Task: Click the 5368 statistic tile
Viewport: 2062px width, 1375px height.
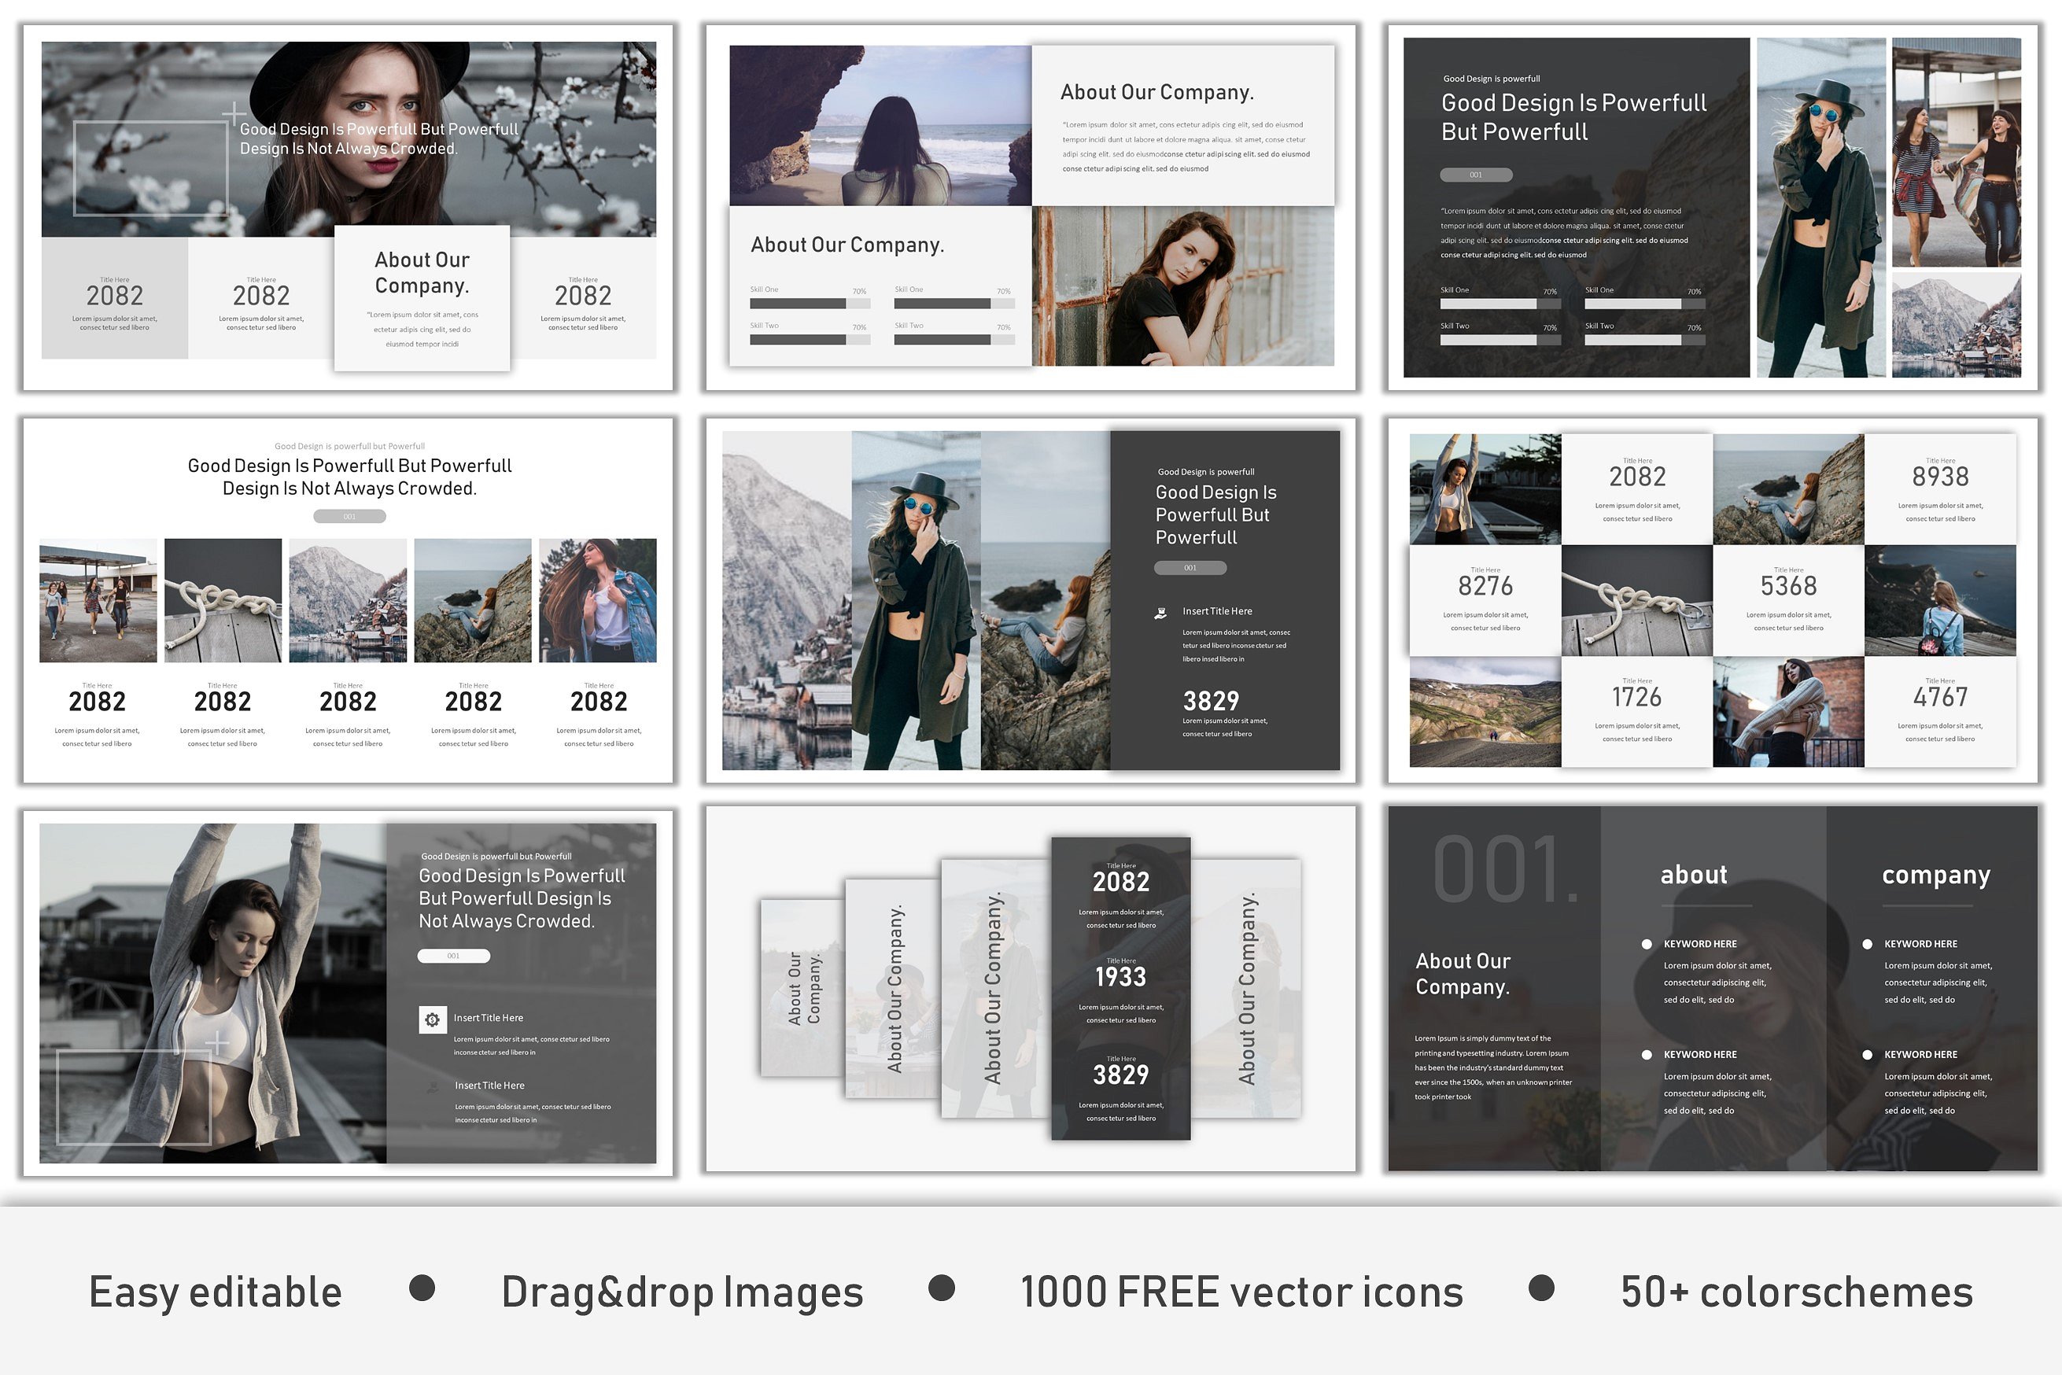Action: coord(1787,600)
